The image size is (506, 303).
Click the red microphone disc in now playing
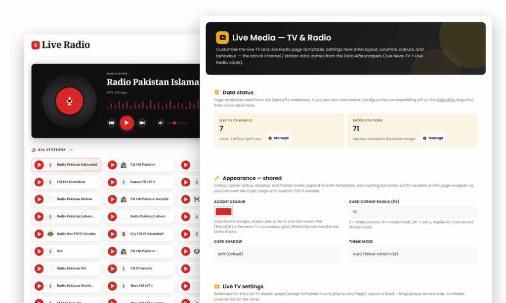point(69,101)
